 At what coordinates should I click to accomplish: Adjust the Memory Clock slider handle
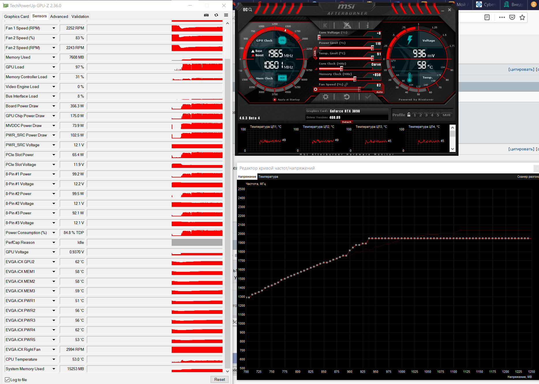(x=355, y=79)
